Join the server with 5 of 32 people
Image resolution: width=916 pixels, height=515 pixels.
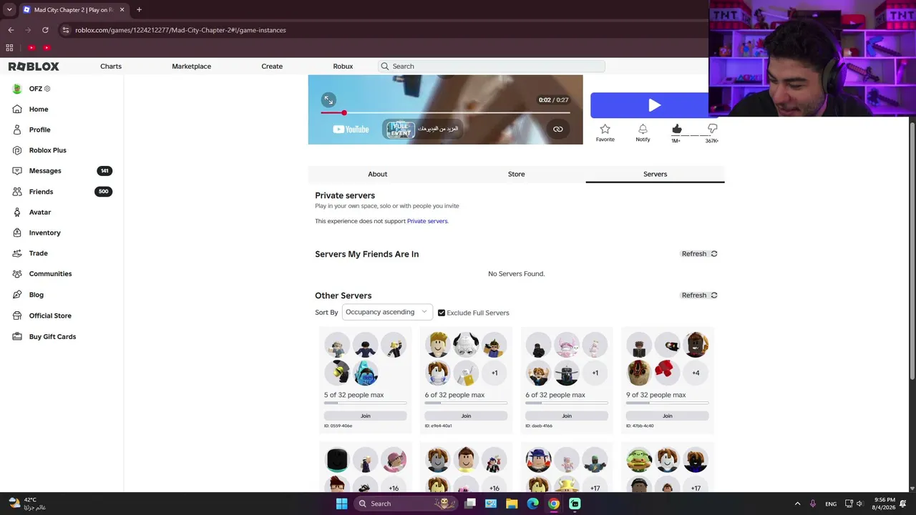[x=366, y=416]
